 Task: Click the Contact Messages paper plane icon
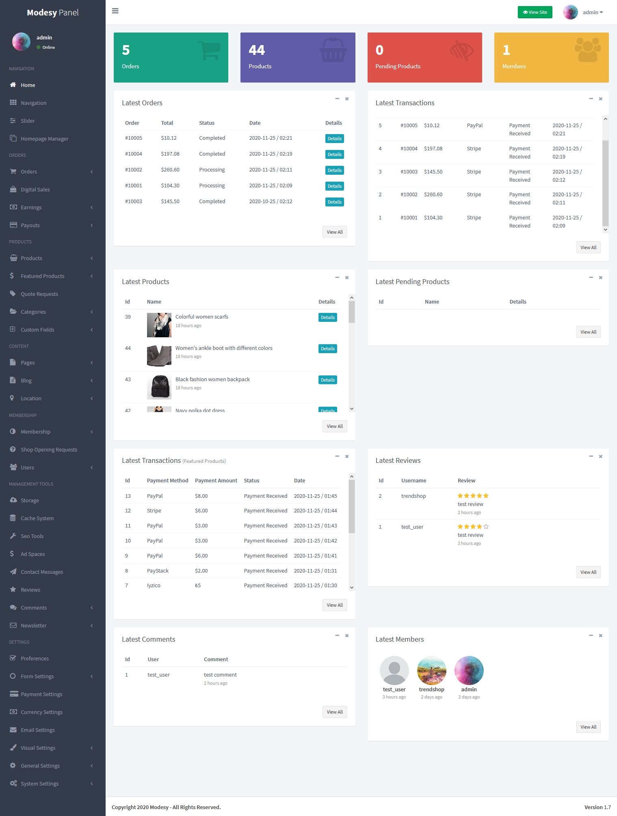click(13, 572)
